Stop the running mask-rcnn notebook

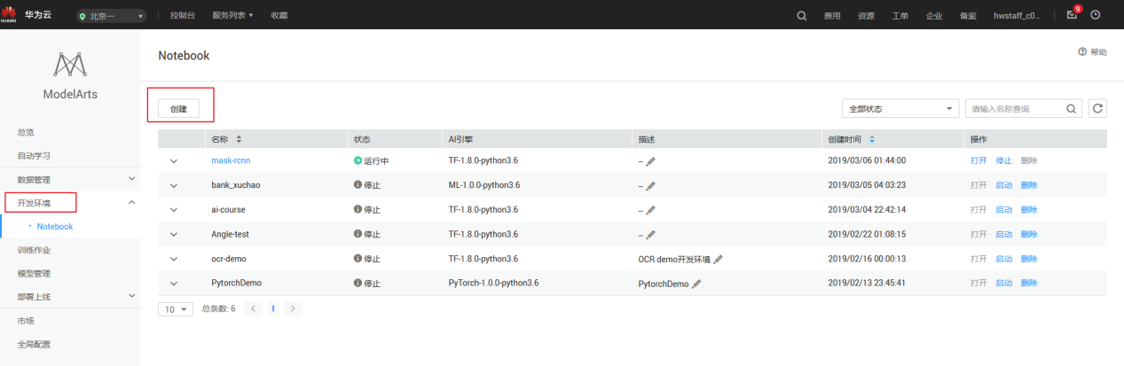point(1003,160)
